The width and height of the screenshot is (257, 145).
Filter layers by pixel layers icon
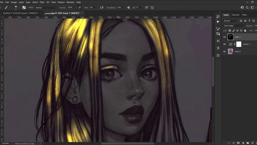point(241,21)
